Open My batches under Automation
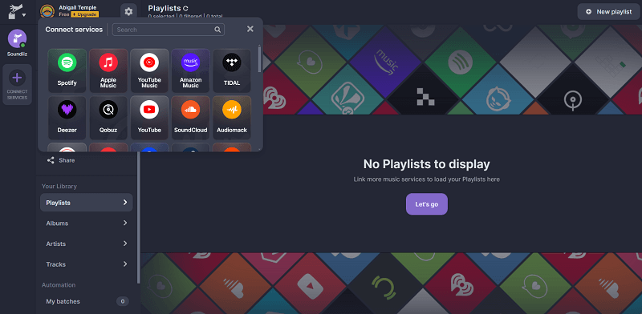The image size is (642, 314). point(87,301)
